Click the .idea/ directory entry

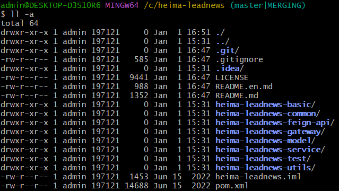[x=230, y=68]
